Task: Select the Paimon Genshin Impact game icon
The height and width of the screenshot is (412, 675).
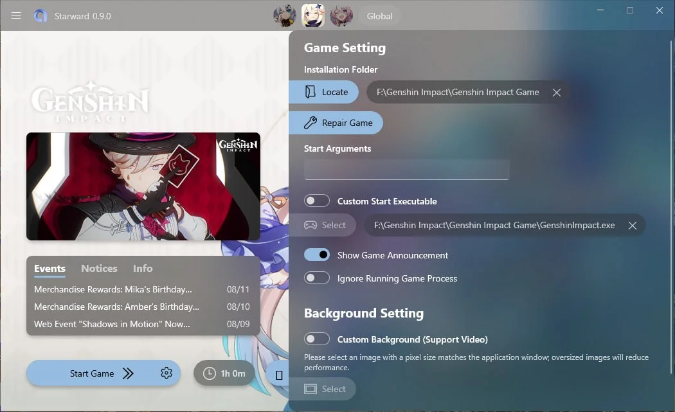Action: (x=313, y=15)
